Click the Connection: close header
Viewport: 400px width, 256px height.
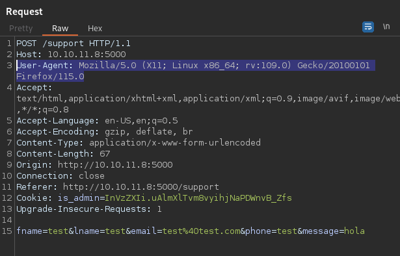coord(60,176)
